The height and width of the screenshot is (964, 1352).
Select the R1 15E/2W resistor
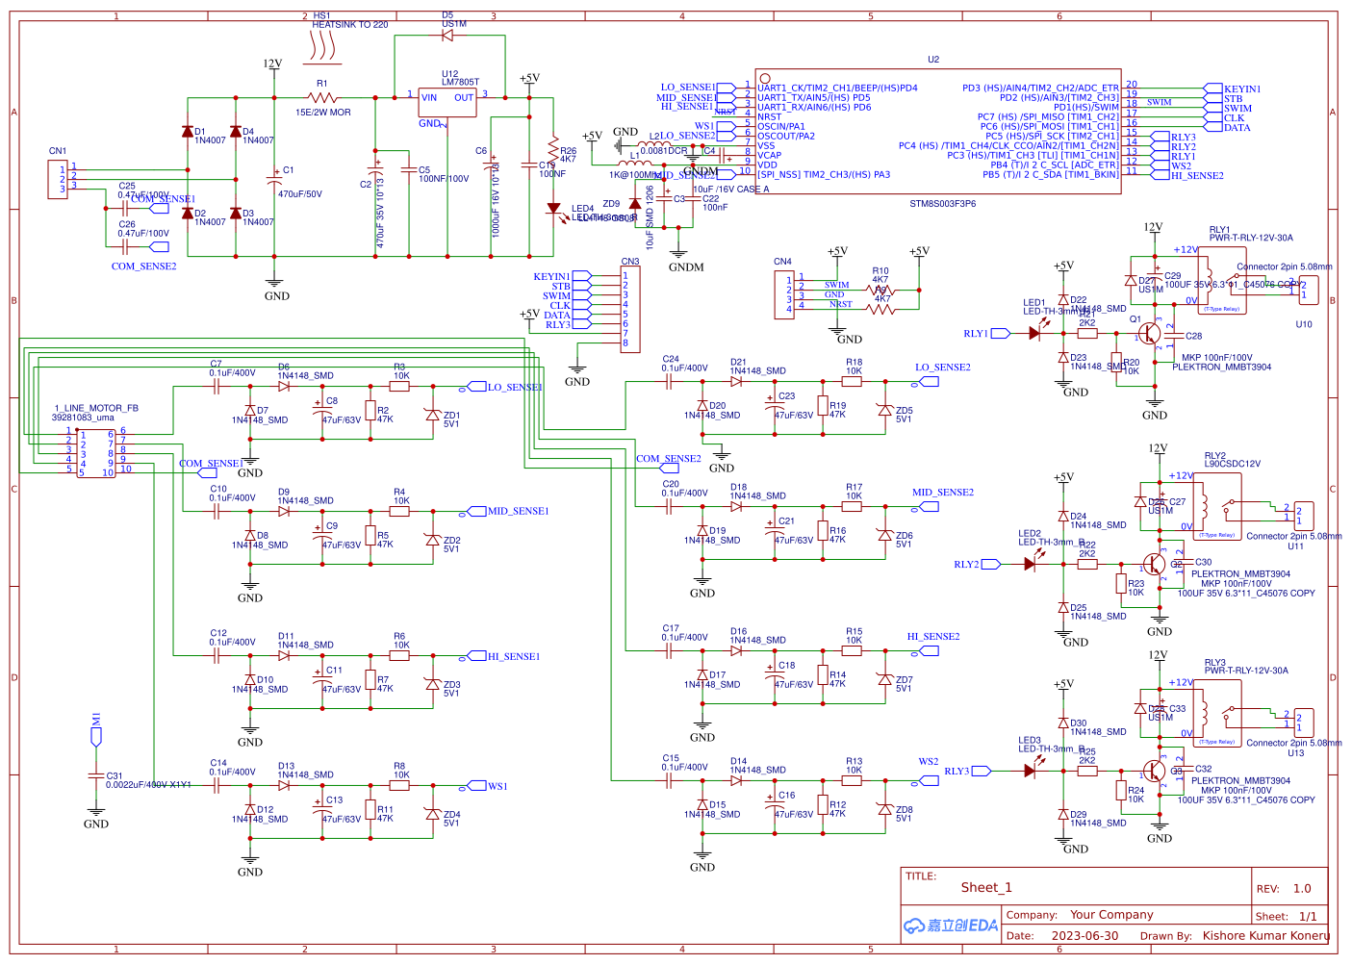321,96
